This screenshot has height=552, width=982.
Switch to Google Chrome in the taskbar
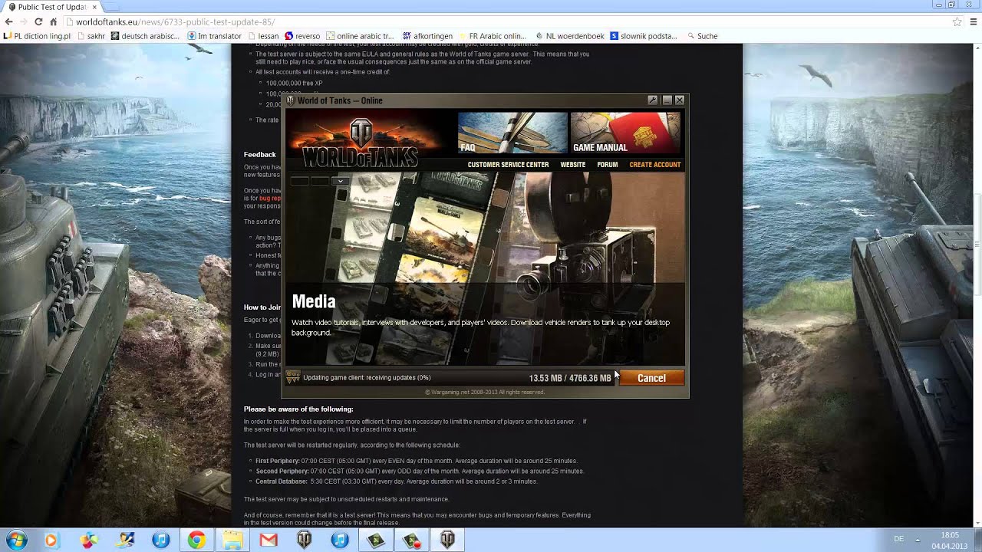(x=196, y=540)
